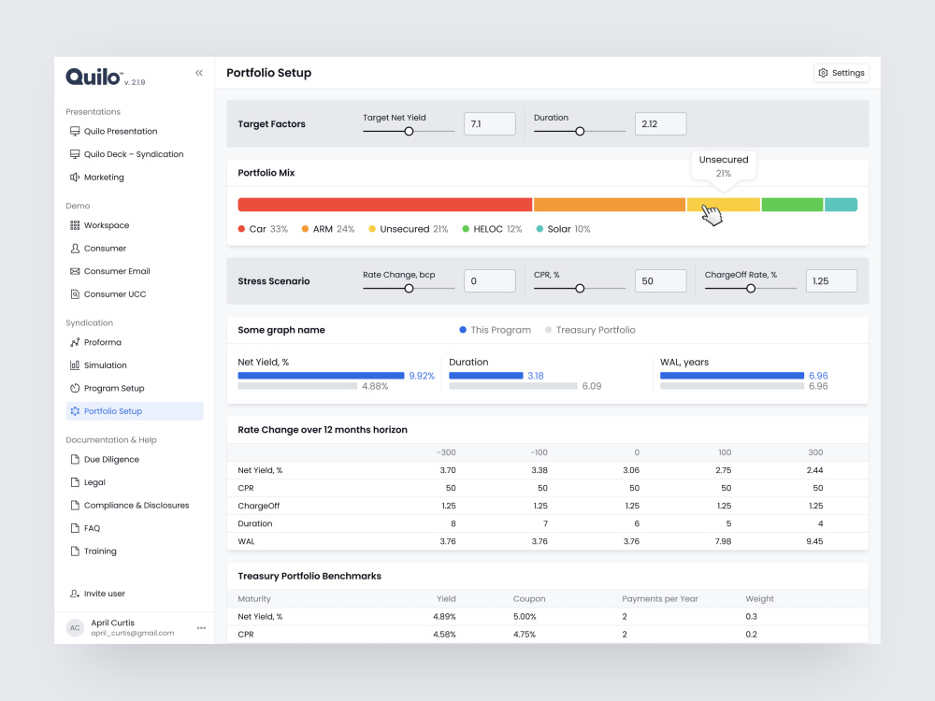Open Quilo Presentation in sidebar
The width and height of the screenshot is (935, 701).
click(x=121, y=131)
